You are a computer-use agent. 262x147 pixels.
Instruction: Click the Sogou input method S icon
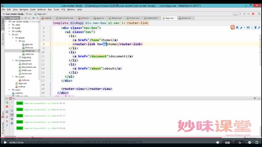coord(232,27)
